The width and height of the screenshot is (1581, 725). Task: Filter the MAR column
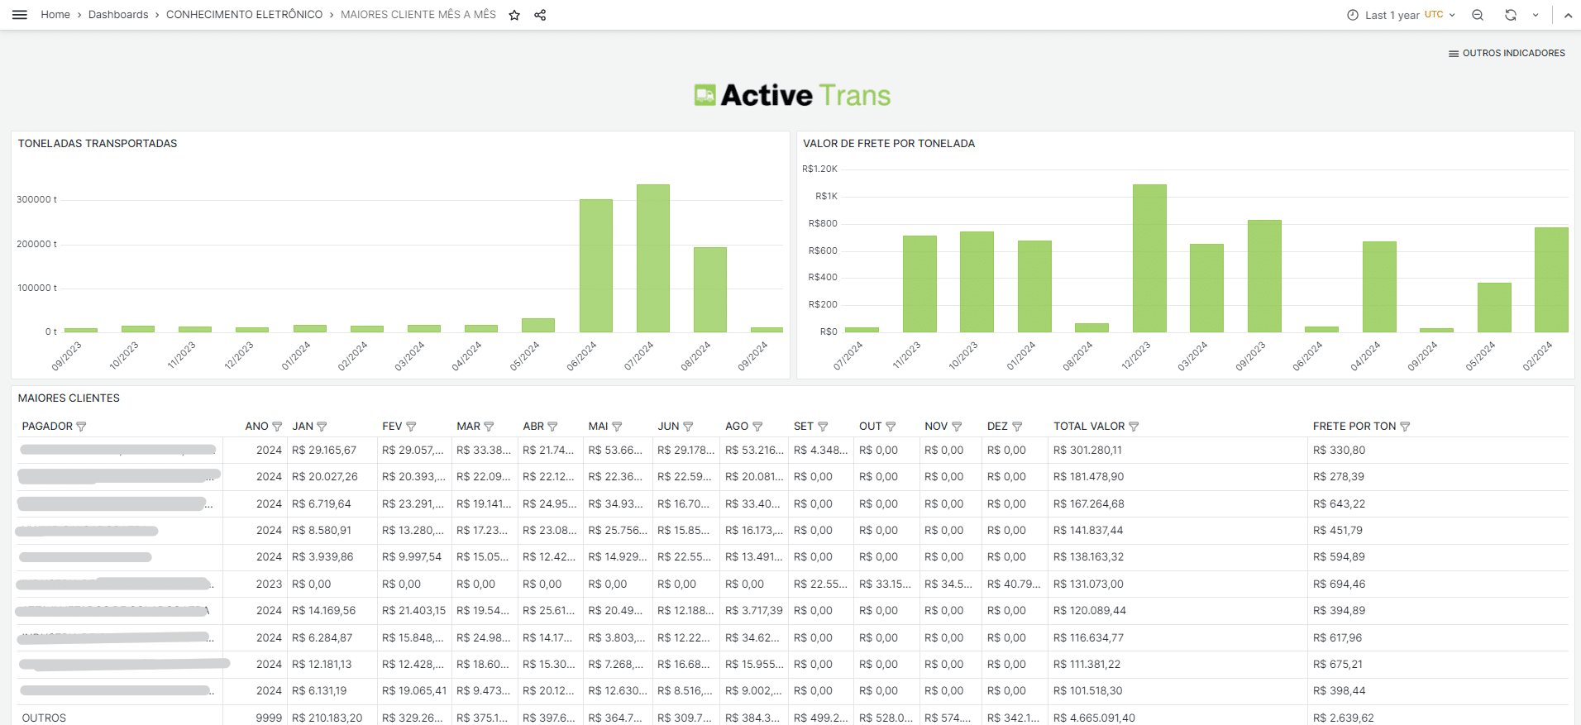pos(489,427)
